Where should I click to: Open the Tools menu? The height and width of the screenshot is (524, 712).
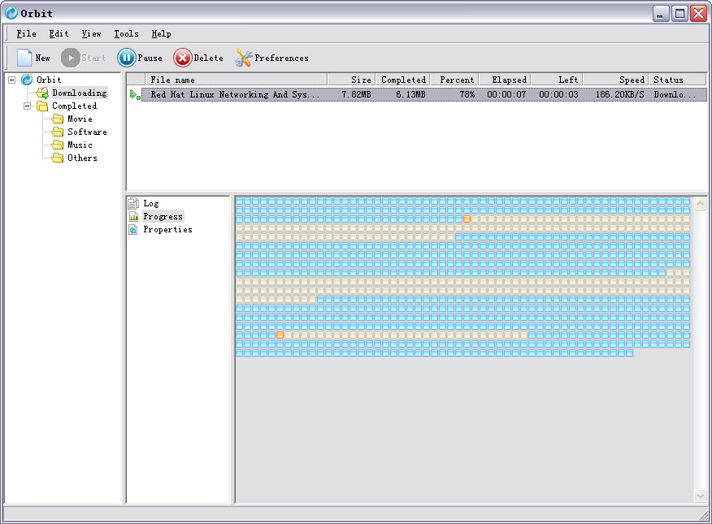[x=126, y=33]
